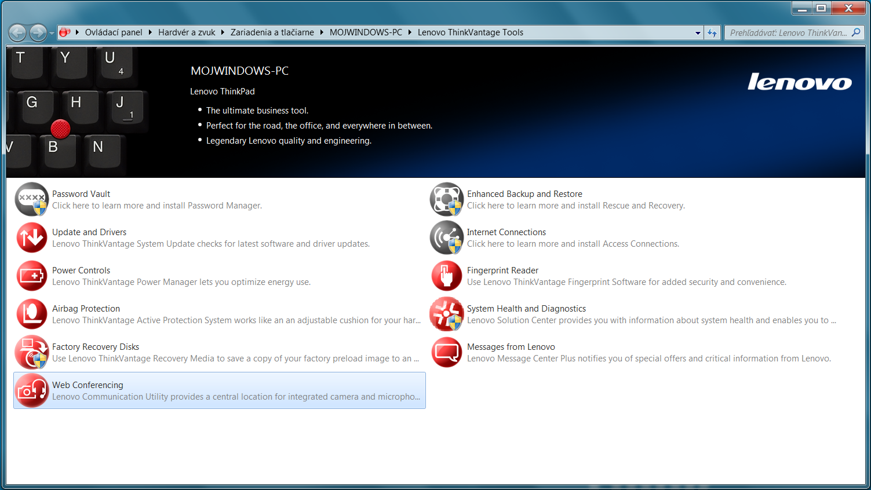Click 'Click here to learn more and install Password Manager'

click(x=157, y=206)
